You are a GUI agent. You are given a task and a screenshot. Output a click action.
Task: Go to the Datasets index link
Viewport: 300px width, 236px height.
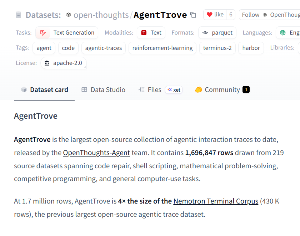pyautogui.click(x=43, y=15)
